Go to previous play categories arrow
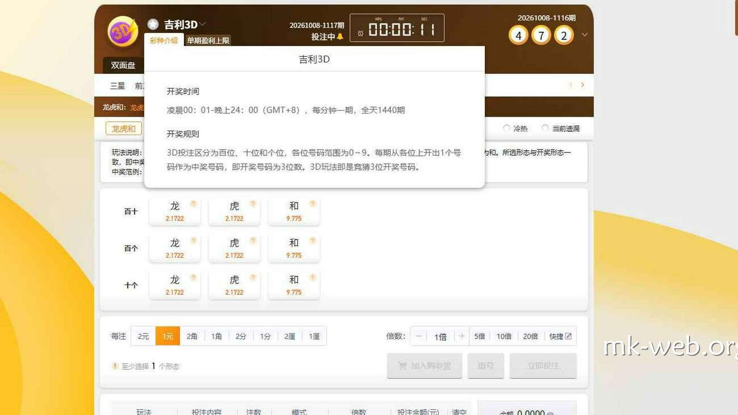The width and height of the screenshot is (738, 415). (x=571, y=85)
